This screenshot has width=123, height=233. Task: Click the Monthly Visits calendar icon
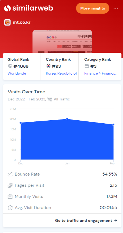click(x=10, y=197)
